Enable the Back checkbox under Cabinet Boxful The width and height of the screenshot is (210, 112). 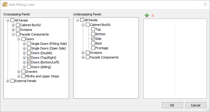(x=93, y=43)
